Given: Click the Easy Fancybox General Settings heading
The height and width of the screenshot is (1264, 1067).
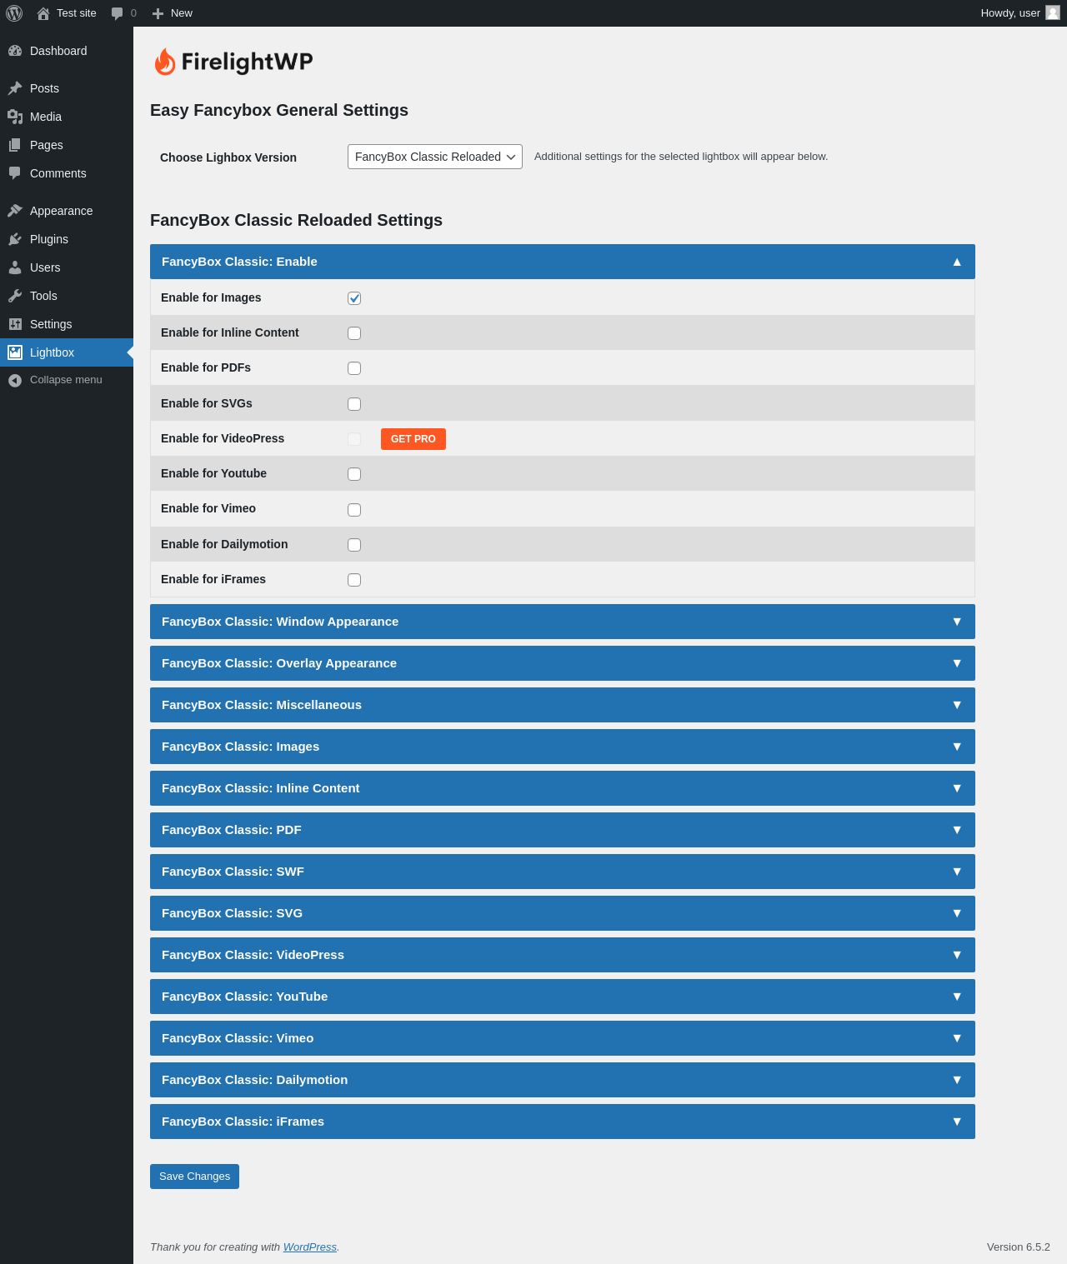Looking at the screenshot, I should 279,110.
